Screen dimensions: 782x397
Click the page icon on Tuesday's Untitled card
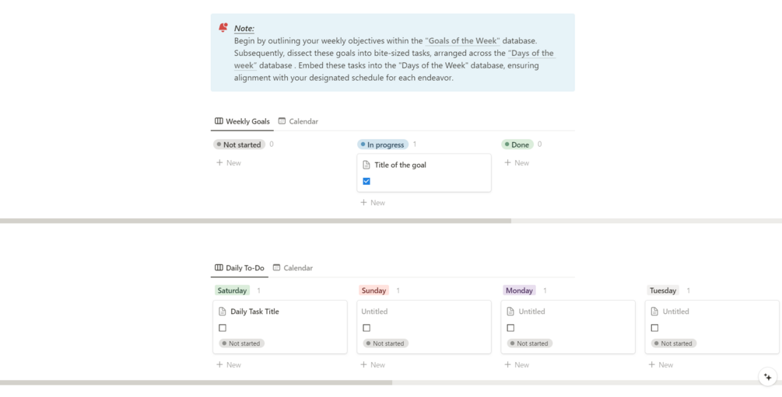click(654, 312)
